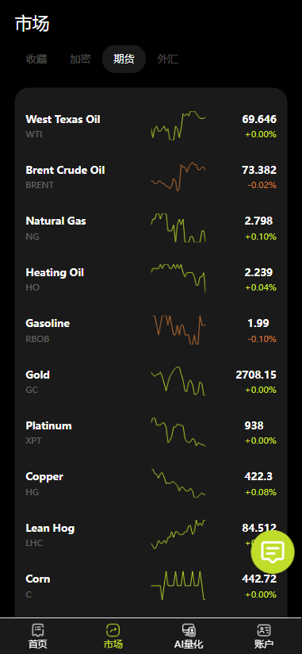
Task: Open the 账户 account icon
Action: pos(264,630)
